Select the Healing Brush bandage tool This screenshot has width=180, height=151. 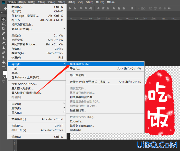coord(4,33)
